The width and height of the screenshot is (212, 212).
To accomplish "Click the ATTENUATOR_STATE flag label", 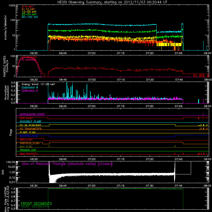I will coord(32,114).
